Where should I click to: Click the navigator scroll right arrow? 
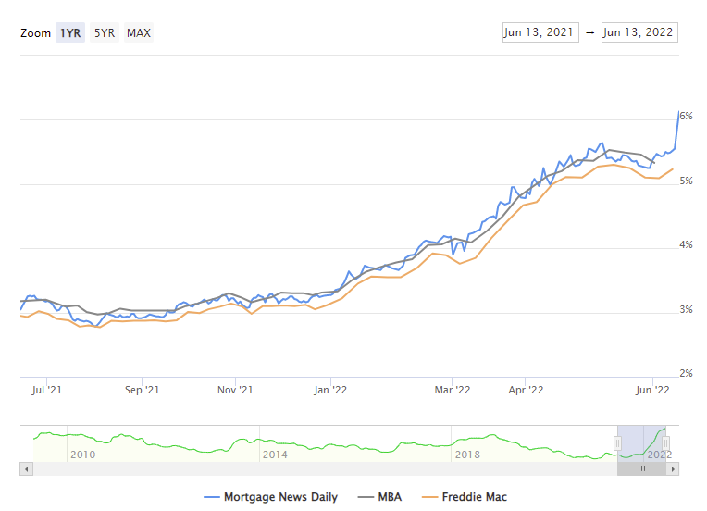point(673,469)
